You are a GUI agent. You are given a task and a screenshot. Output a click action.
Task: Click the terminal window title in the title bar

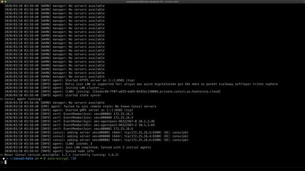click(x=152, y=1)
